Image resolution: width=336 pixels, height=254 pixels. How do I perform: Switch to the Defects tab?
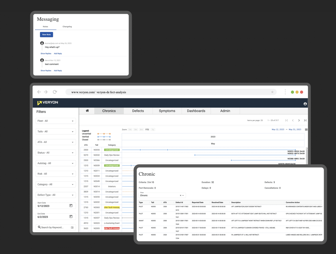(x=138, y=111)
